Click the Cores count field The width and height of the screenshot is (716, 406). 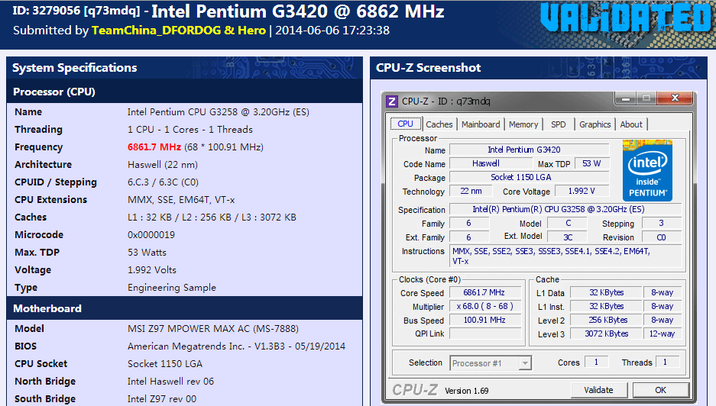(x=596, y=362)
